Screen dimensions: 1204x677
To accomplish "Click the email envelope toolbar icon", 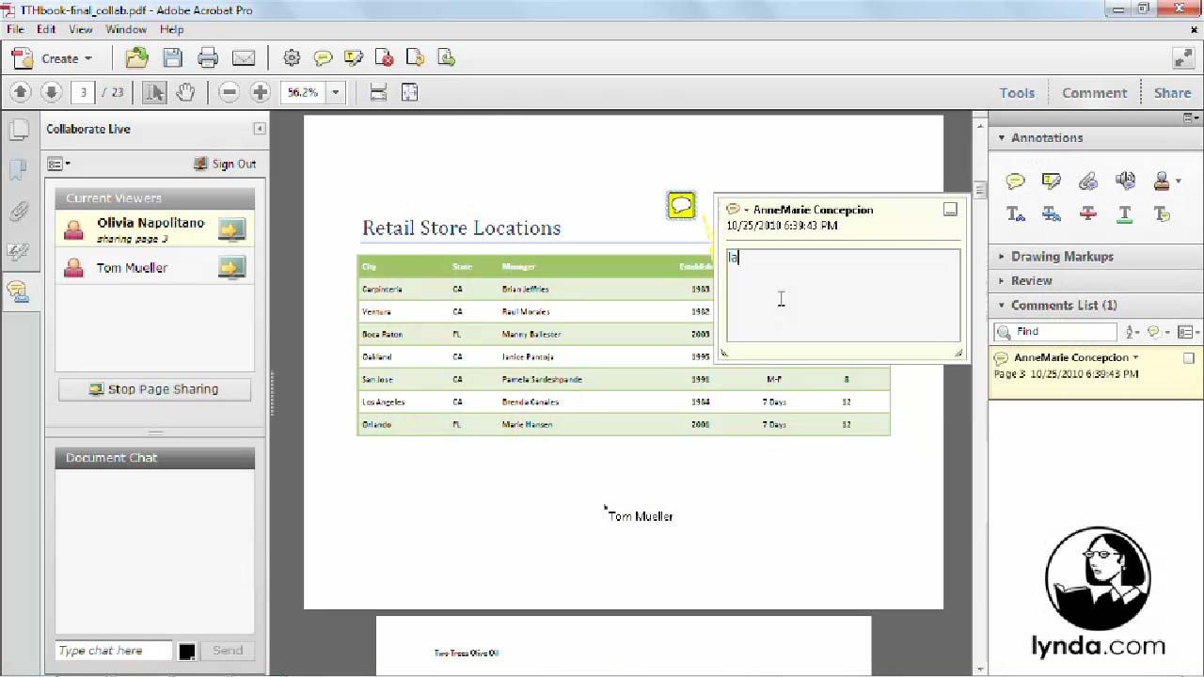I will click(244, 58).
